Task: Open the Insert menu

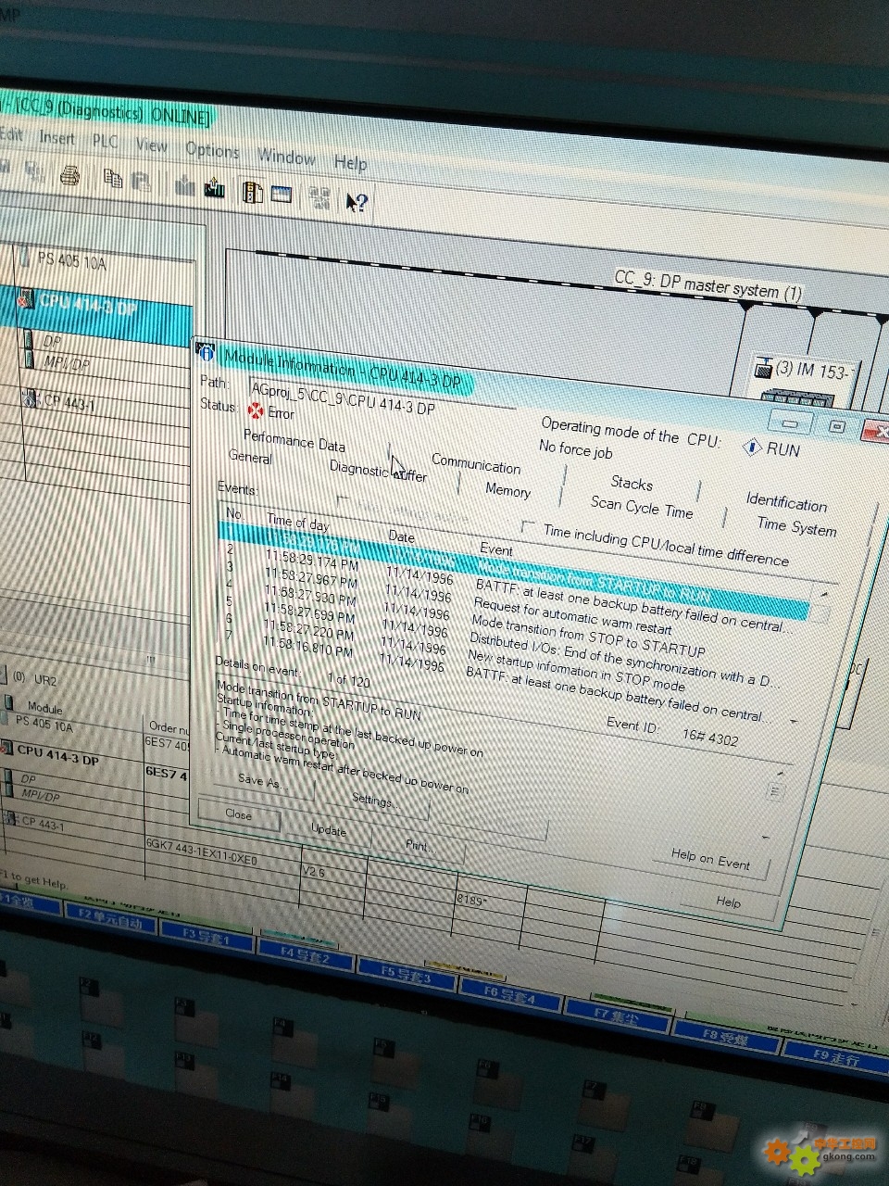Action: coord(56,138)
